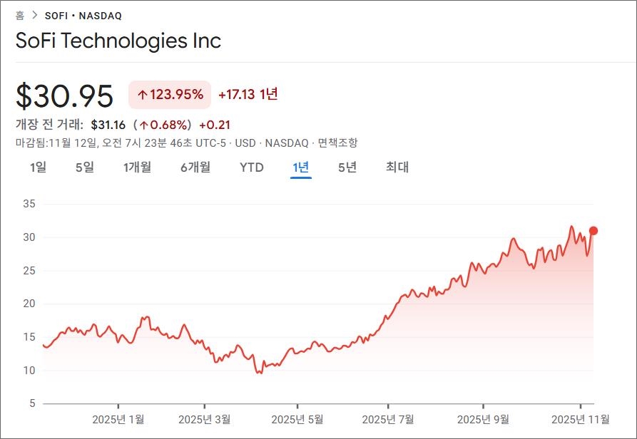Show the 1개월 chart range

point(137,167)
